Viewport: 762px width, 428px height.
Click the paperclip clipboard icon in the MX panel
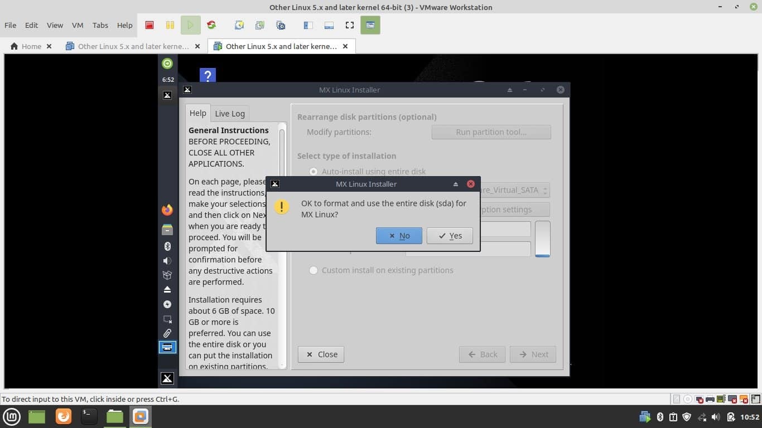pos(167,333)
